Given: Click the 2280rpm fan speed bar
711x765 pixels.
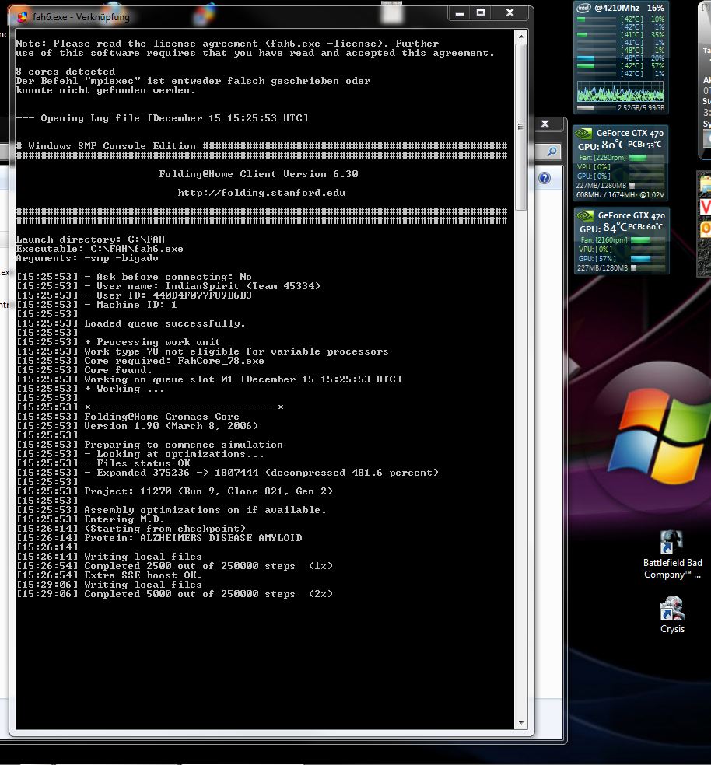Looking at the screenshot, I should point(638,158).
